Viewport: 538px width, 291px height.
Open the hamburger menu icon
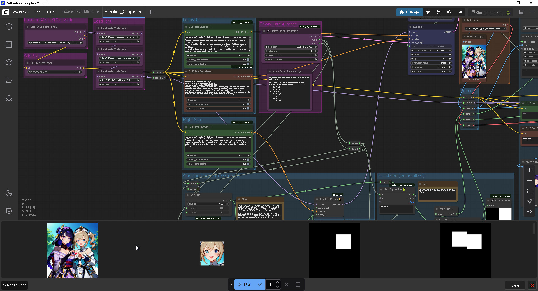(532, 12)
